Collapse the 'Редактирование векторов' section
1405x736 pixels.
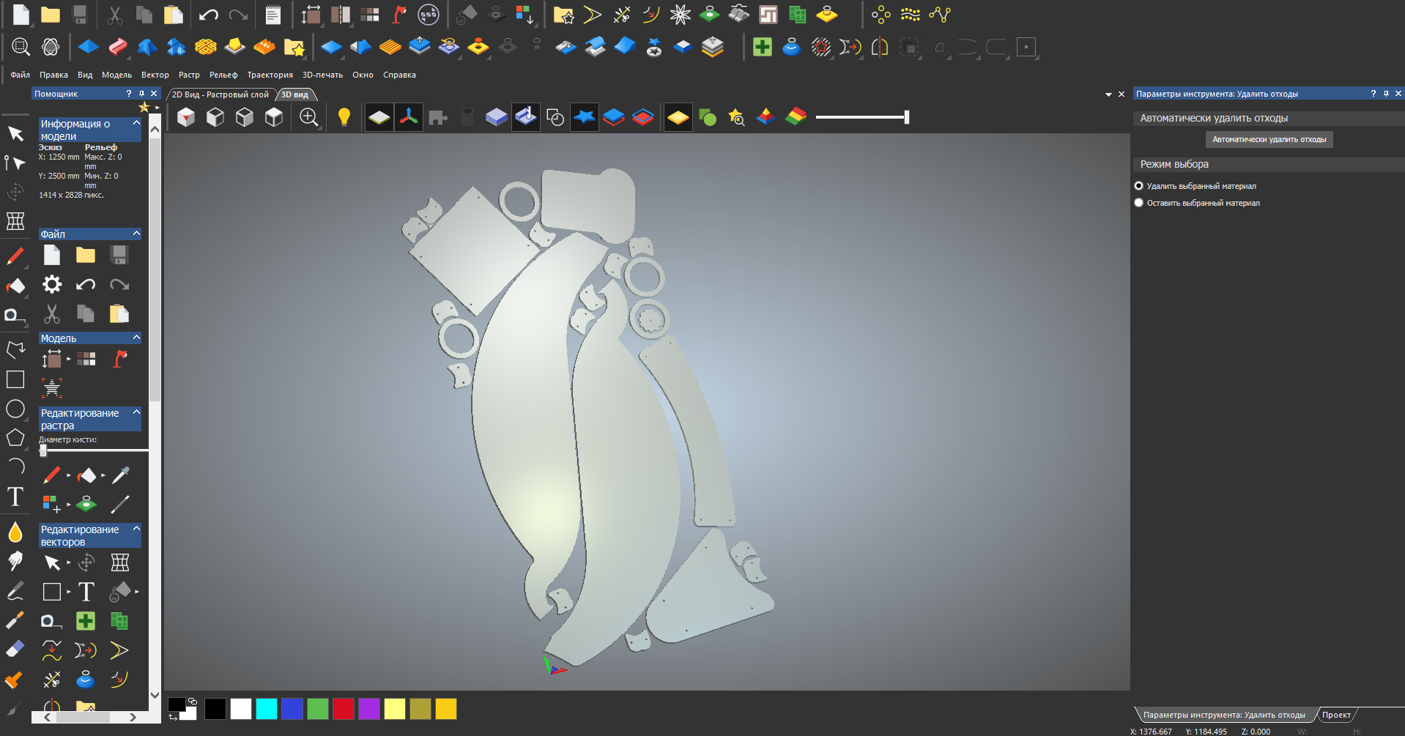click(136, 529)
